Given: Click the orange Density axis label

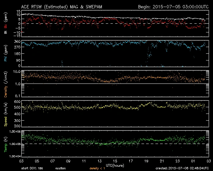Looking at the screenshot, I should pyautogui.click(x=5, y=83).
